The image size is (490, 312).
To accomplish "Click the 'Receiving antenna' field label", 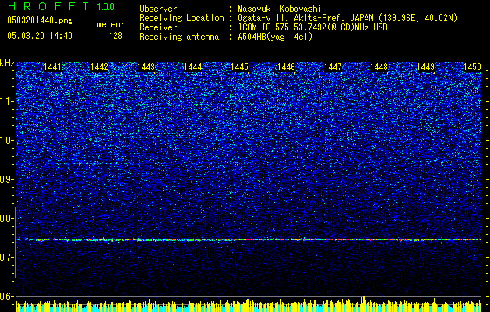I will pyautogui.click(x=179, y=37).
